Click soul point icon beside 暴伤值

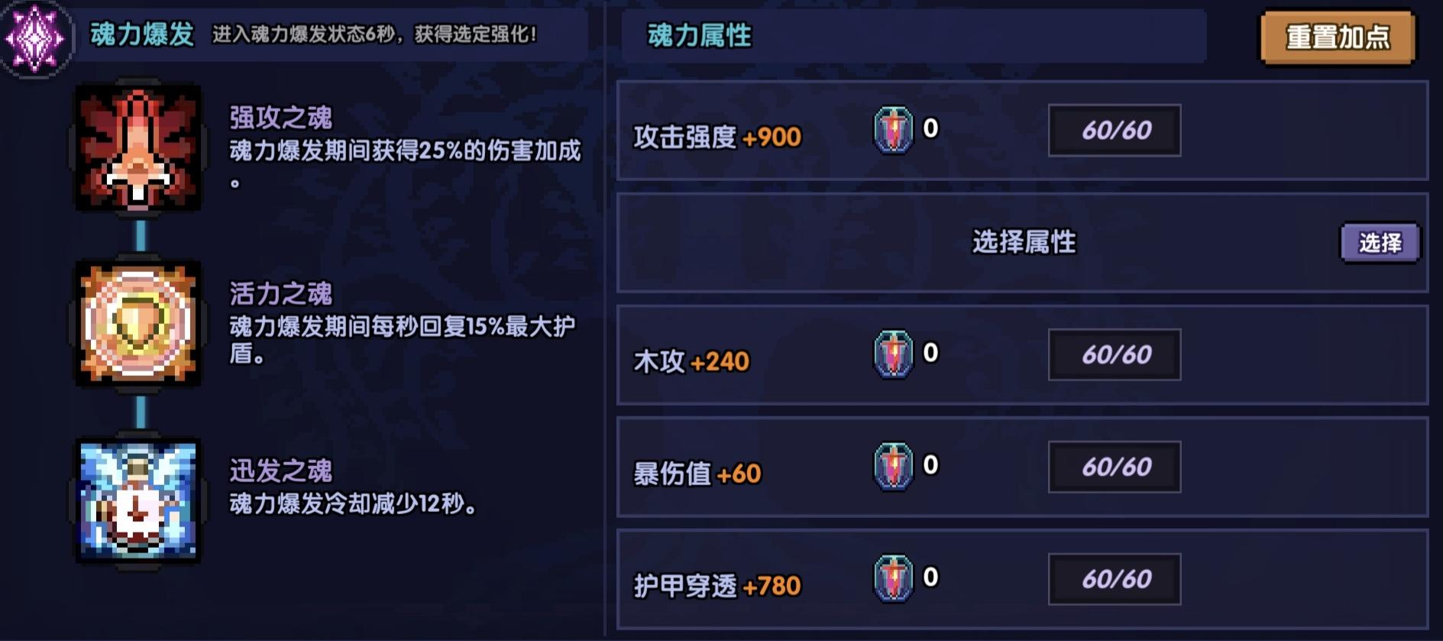tap(893, 467)
